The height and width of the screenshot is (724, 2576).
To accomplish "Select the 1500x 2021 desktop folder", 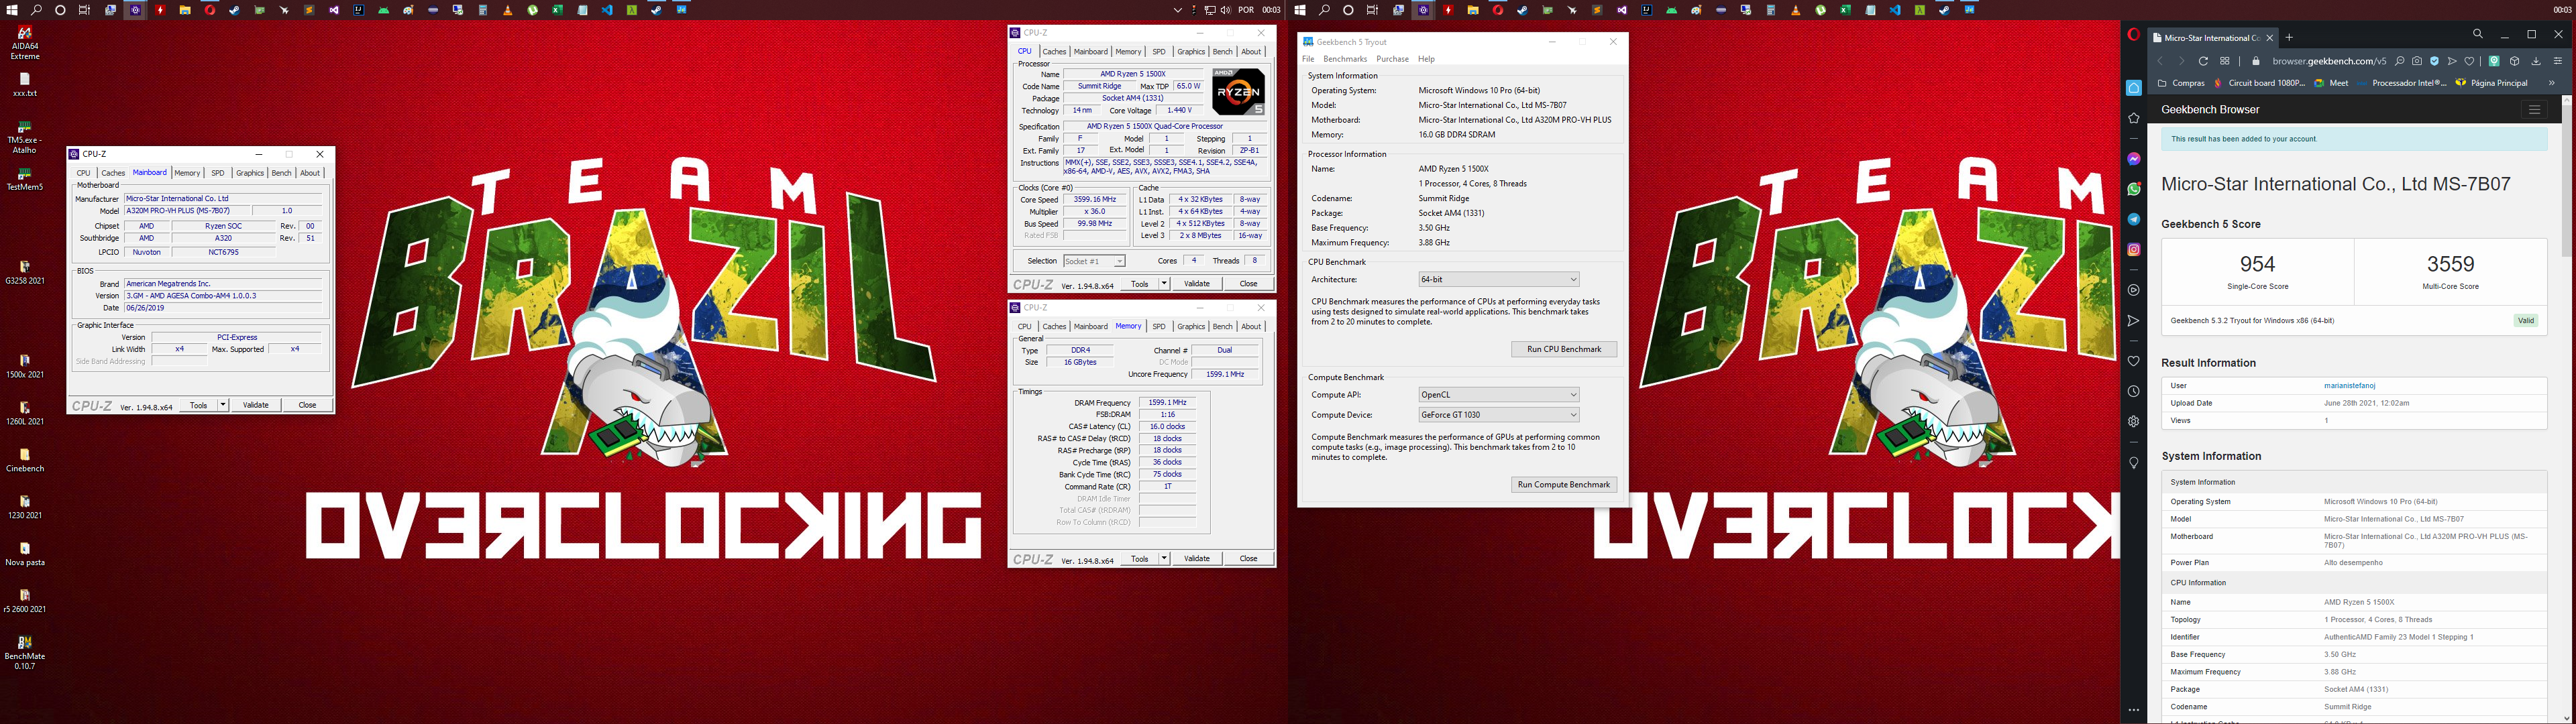I will coord(25,366).
